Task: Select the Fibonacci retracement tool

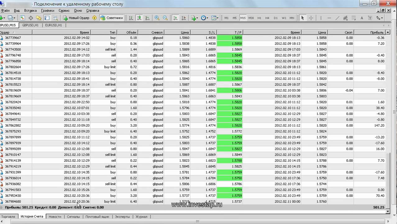Action: pos(354,18)
